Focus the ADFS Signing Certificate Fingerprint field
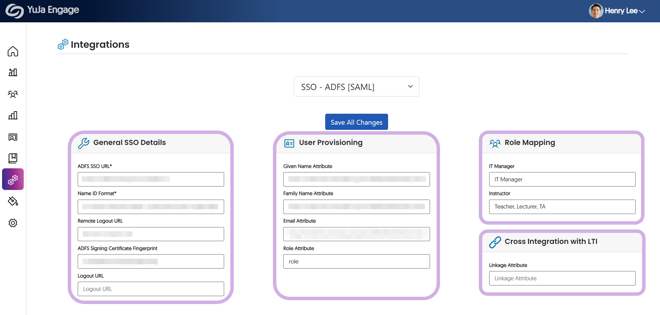This screenshot has height=315, width=660. click(x=151, y=261)
